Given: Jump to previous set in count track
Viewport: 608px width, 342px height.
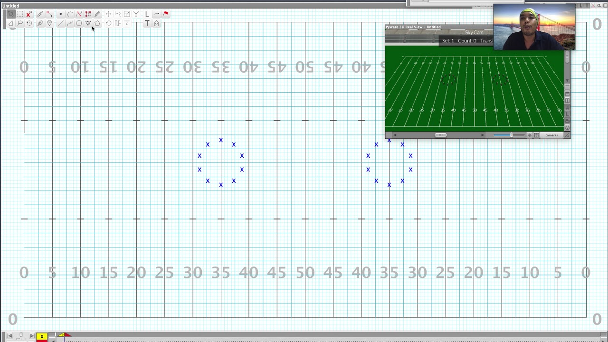Looking at the screenshot, I should (x=9, y=336).
